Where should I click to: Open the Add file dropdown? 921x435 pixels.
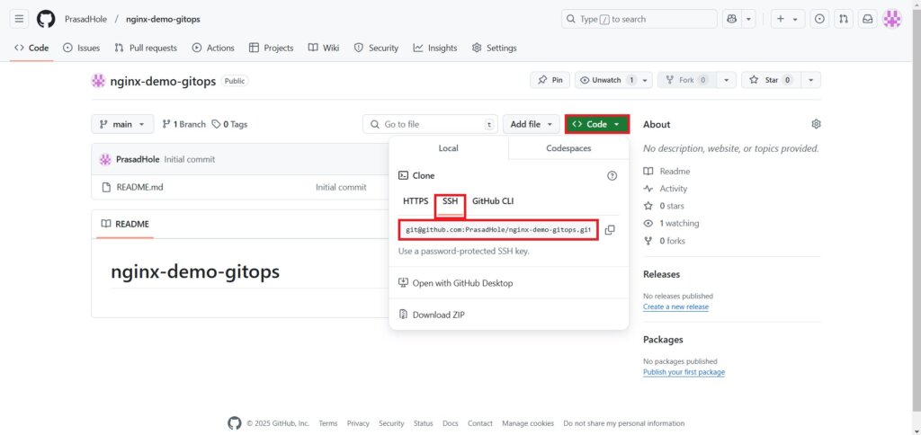pos(531,124)
